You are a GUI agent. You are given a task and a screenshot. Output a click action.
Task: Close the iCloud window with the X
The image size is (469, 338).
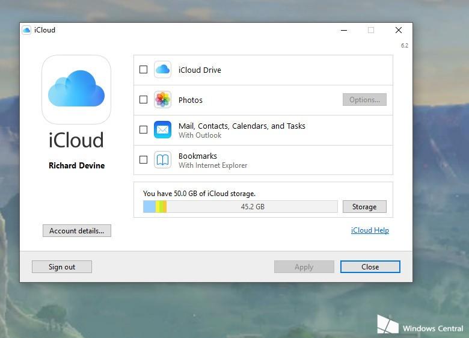pos(399,30)
